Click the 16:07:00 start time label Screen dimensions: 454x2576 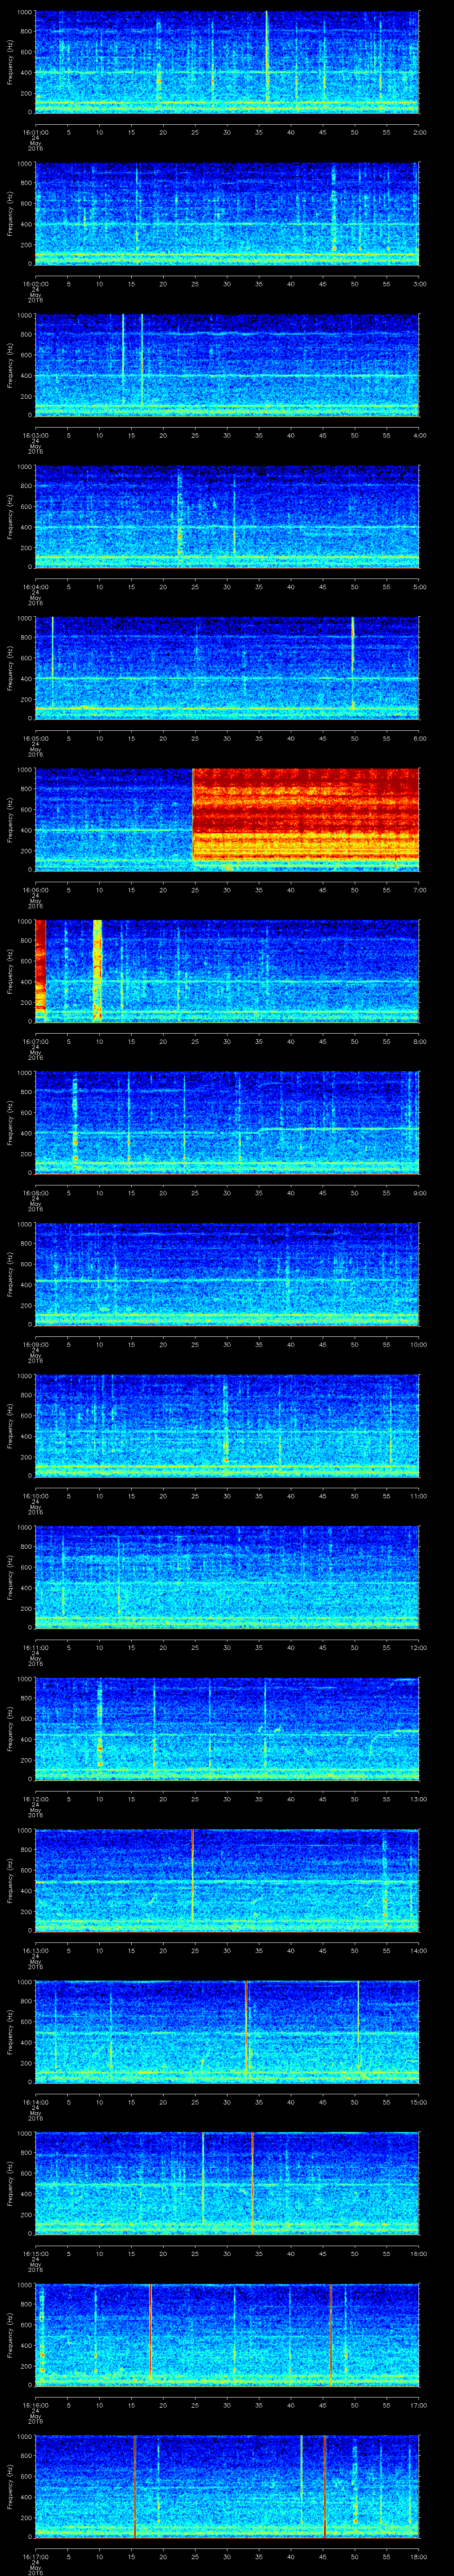36,1041
